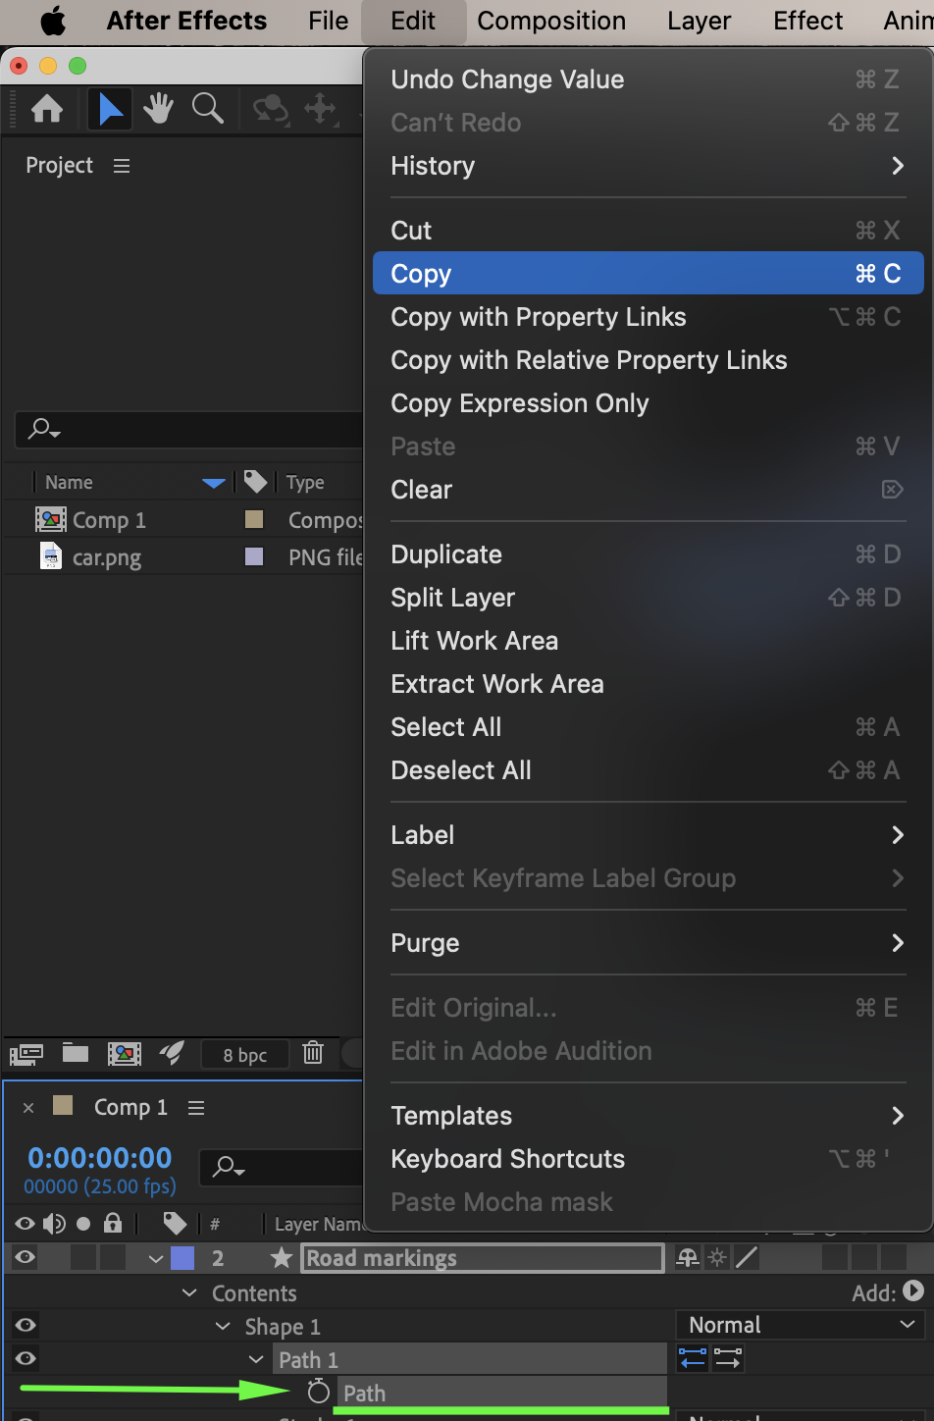Collapse the Path 1 group
Image resolution: width=934 pixels, height=1421 pixels.
pyautogui.click(x=256, y=1359)
